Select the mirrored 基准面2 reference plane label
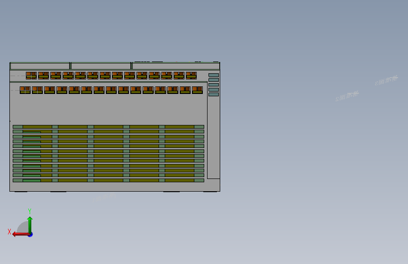This screenshot has width=408, height=264. coord(347,96)
